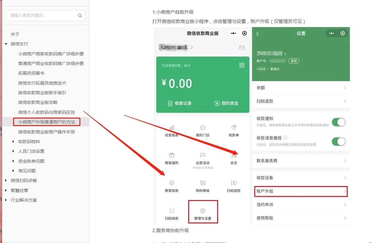Open 余额 settings row

click(x=301, y=88)
